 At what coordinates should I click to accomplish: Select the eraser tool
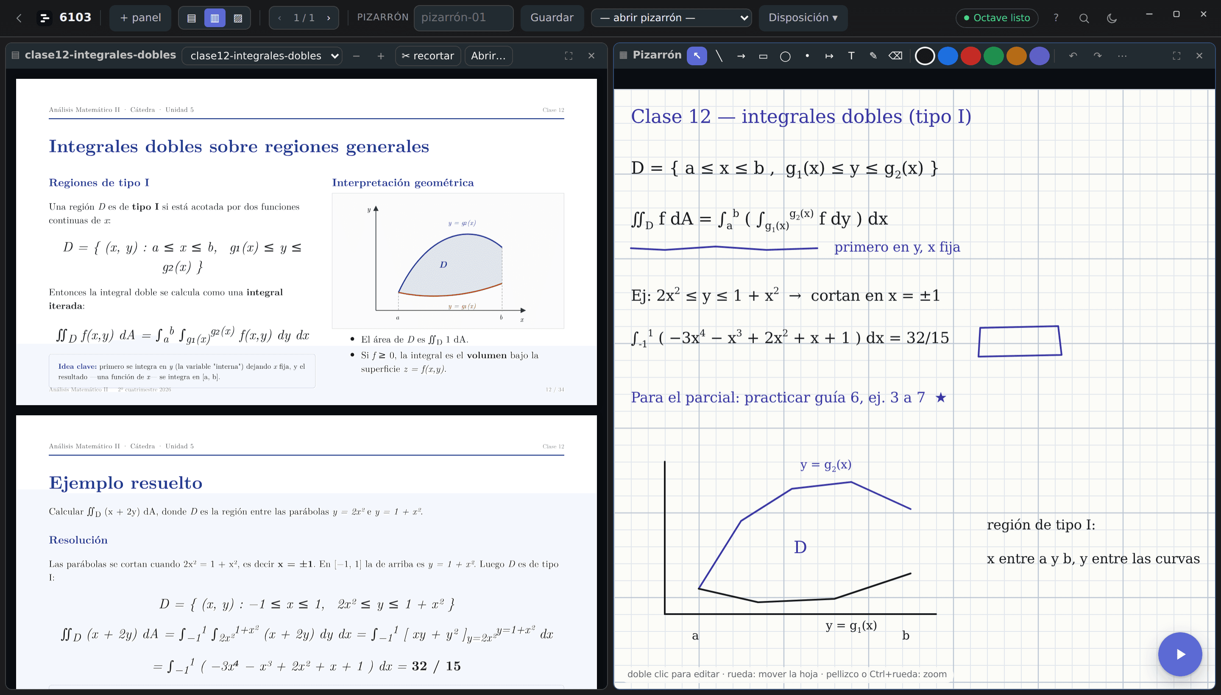click(895, 56)
